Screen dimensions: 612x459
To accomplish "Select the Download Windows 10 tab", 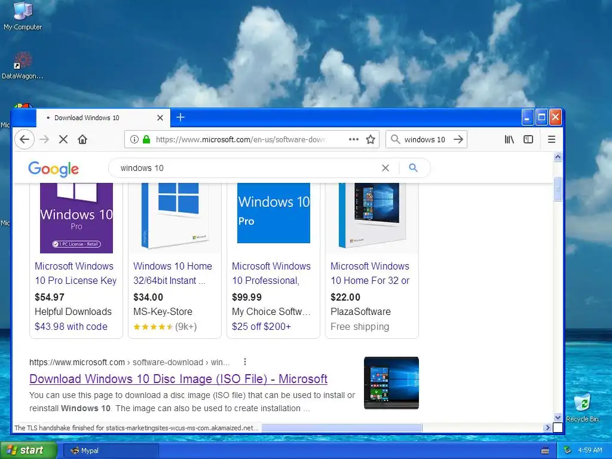I will point(103,118).
